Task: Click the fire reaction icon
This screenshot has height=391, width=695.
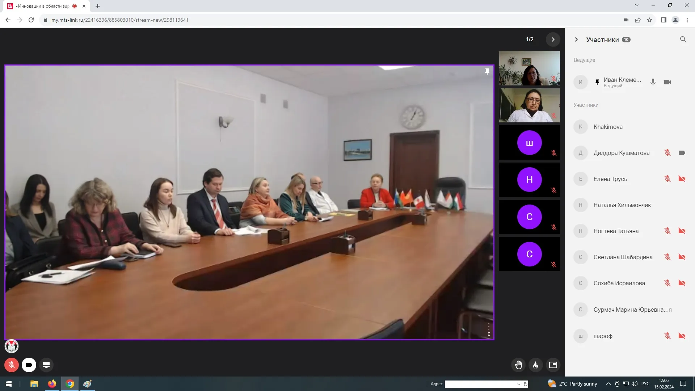Action: [536, 365]
